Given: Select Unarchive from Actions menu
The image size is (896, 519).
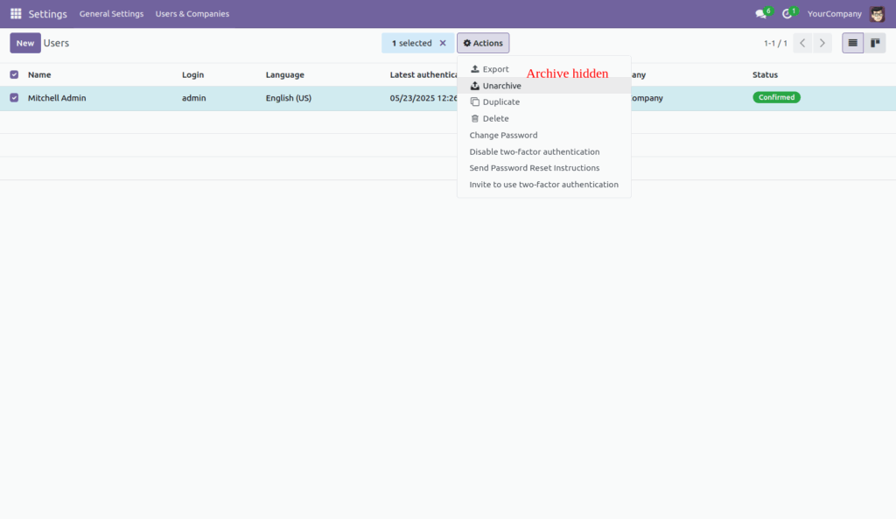Looking at the screenshot, I should click(x=500, y=85).
